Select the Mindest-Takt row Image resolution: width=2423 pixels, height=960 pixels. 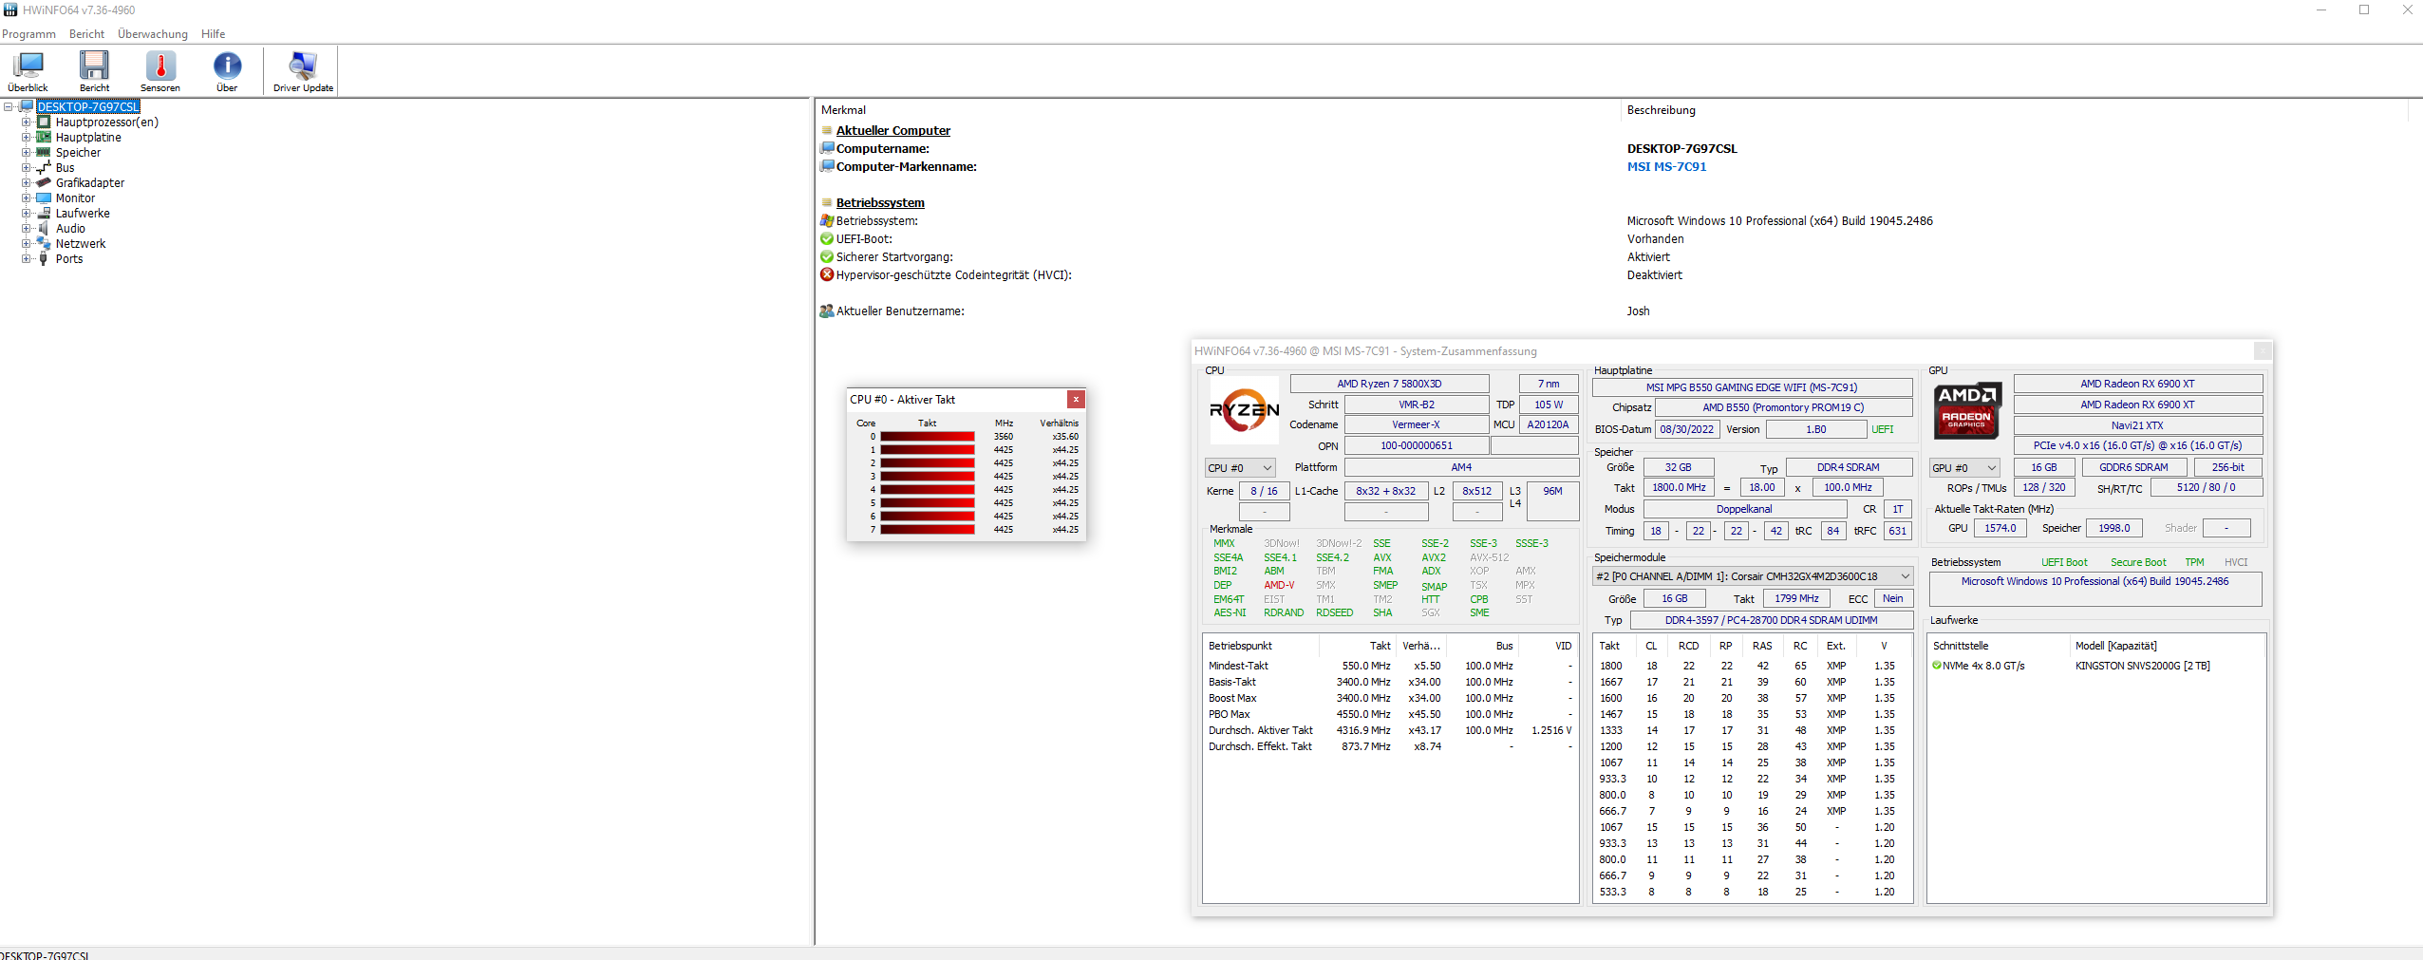pyautogui.click(x=1390, y=666)
